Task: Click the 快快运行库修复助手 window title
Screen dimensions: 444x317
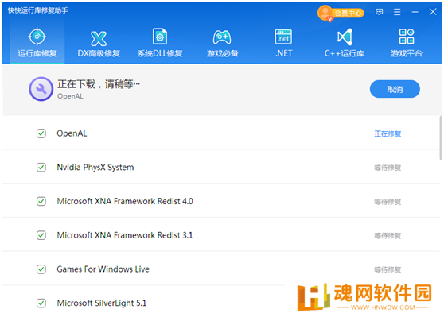Action: (37, 10)
